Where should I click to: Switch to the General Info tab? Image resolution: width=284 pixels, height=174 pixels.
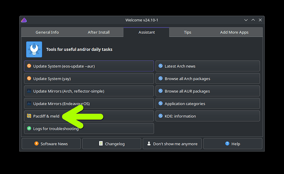[x=47, y=32]
